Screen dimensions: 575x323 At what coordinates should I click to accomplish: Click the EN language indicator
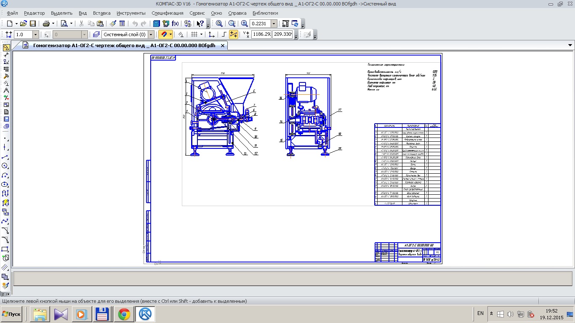pyautogui.click(x=480, y=313)
